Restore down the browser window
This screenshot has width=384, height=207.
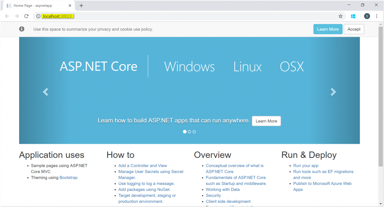363,5
